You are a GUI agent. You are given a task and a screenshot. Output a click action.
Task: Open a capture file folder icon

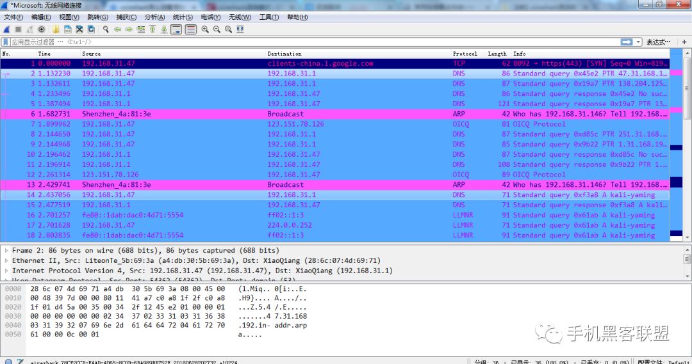[56, 29]
